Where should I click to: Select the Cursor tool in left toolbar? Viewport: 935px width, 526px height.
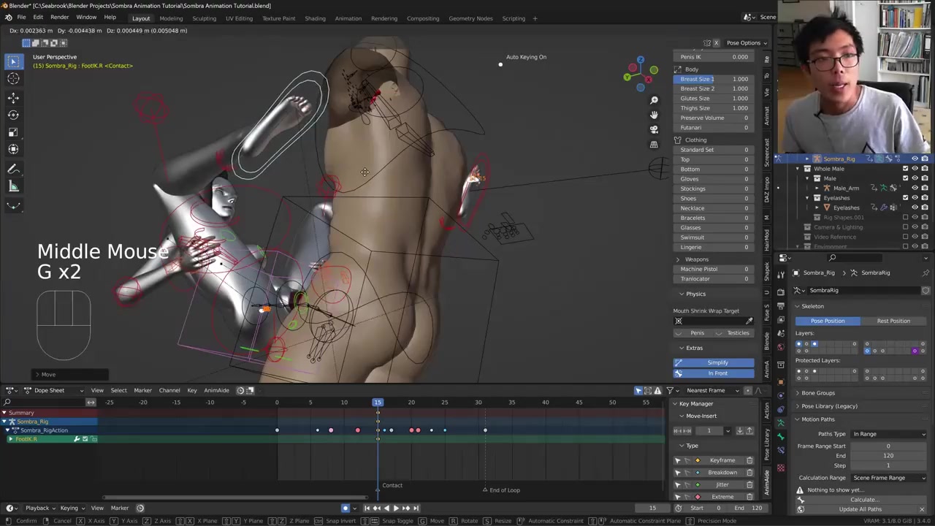[x=13, y=79]
